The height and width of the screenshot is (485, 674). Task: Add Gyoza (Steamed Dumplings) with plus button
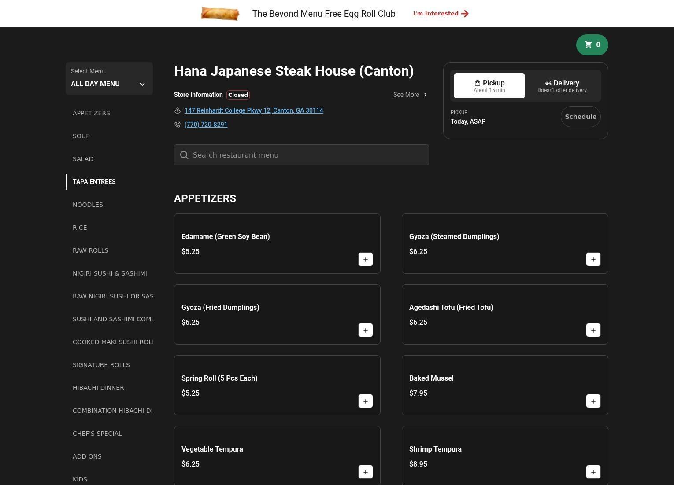point(593,260)
